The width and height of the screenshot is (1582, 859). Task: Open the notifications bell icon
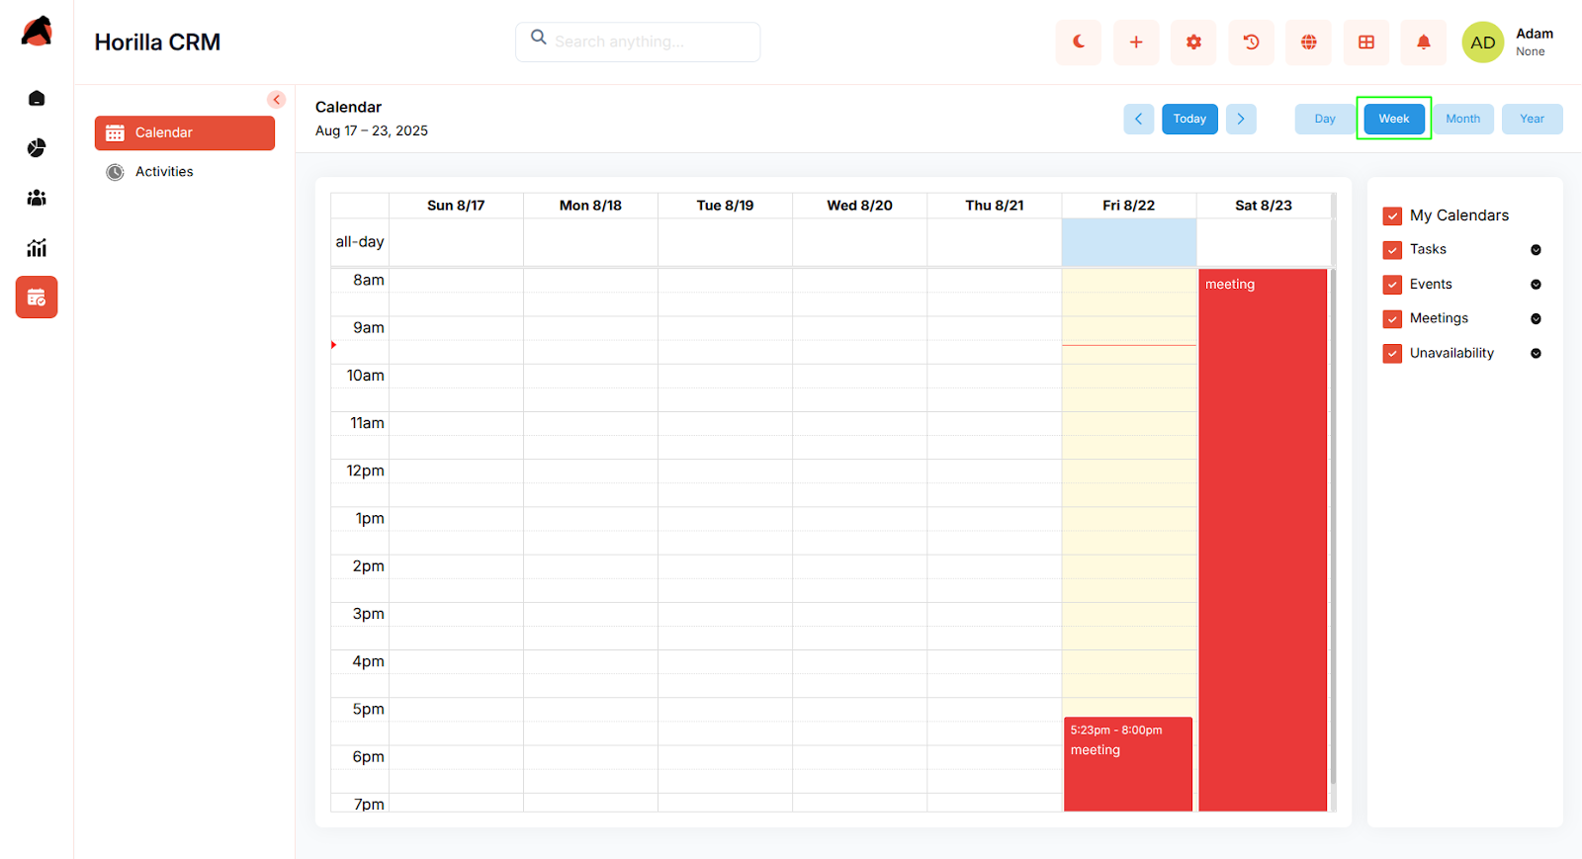coord(1423,43)
